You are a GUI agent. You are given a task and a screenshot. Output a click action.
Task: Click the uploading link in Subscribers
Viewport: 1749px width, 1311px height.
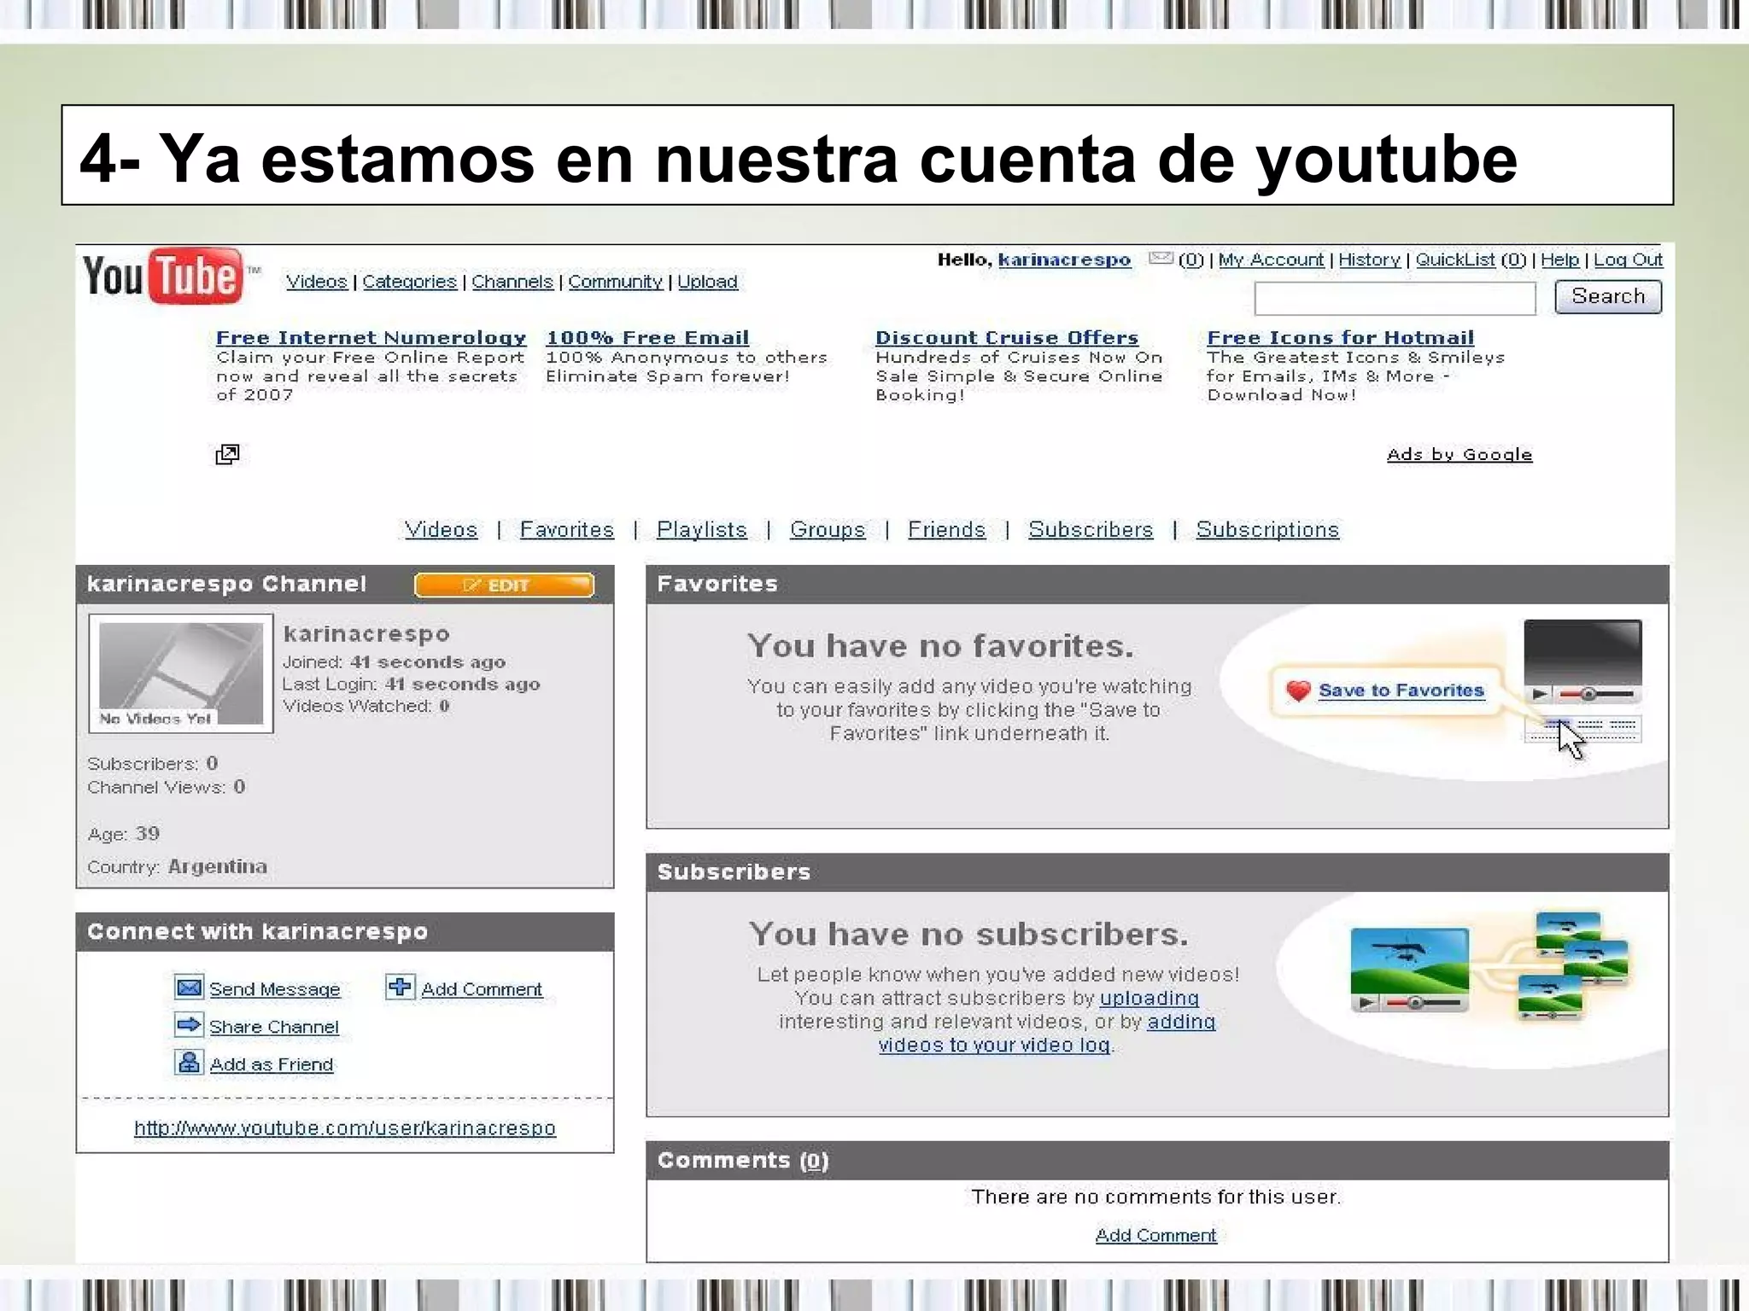point(1149,998)
